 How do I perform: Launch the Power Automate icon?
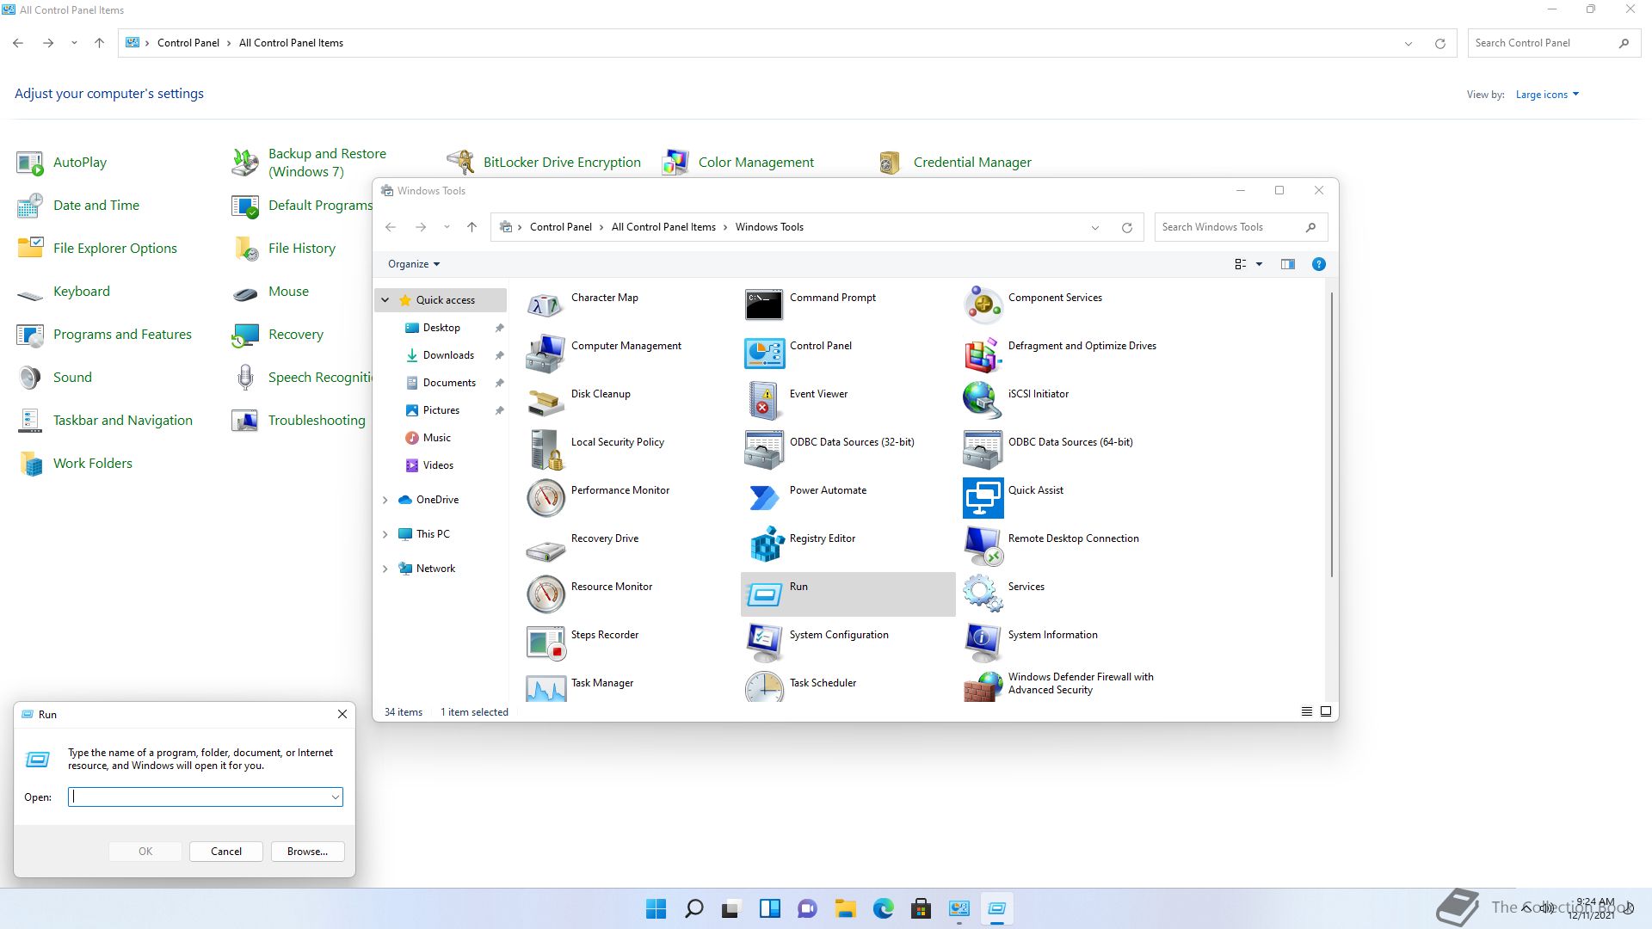tap(764, 497)
